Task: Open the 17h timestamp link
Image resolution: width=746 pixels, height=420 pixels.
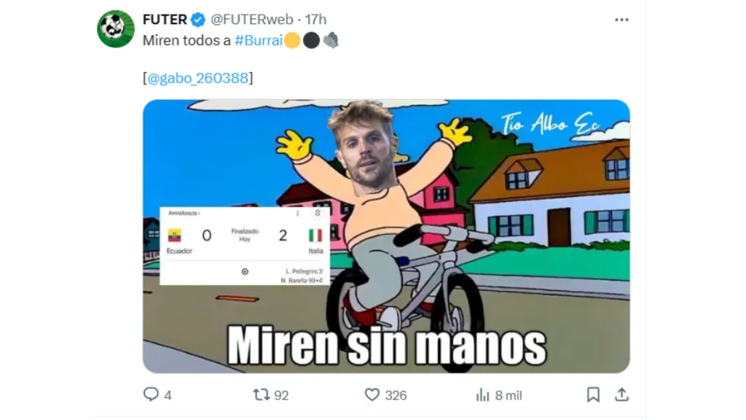Action: pos(315,20)
